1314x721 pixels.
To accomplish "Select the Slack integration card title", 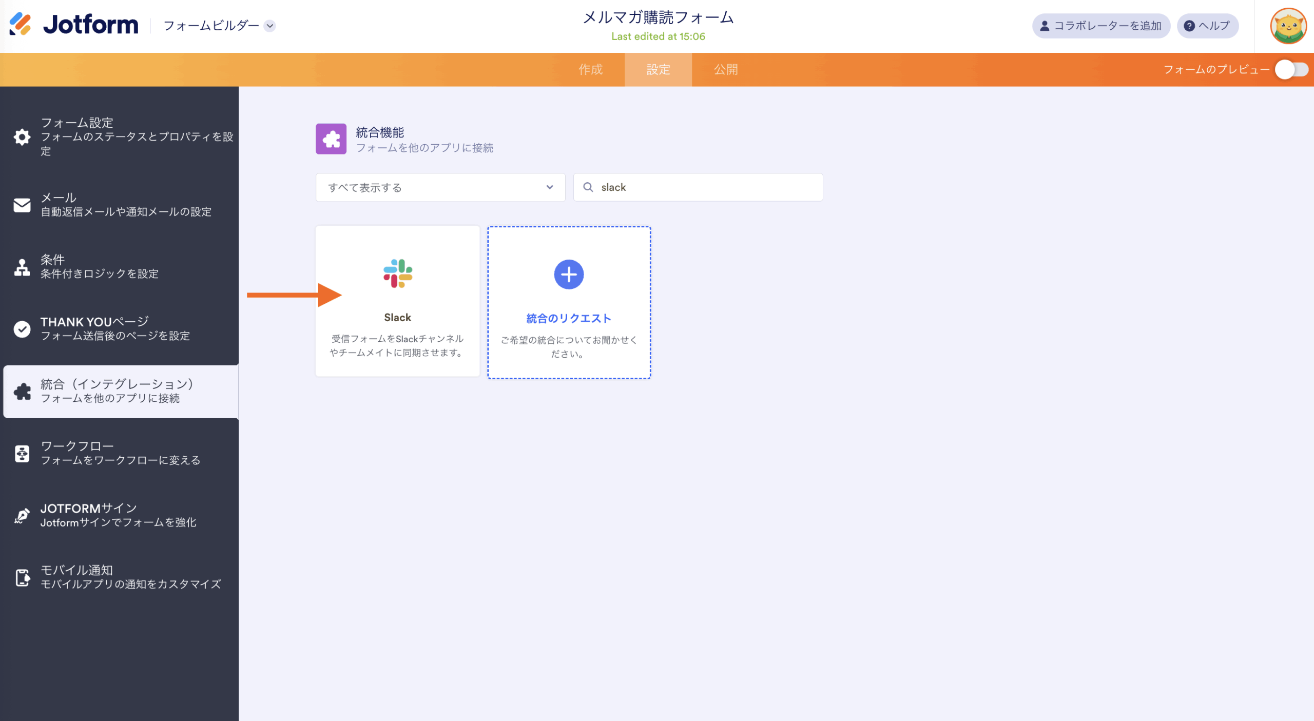I will pyautogui.click(x=398, y=318).
